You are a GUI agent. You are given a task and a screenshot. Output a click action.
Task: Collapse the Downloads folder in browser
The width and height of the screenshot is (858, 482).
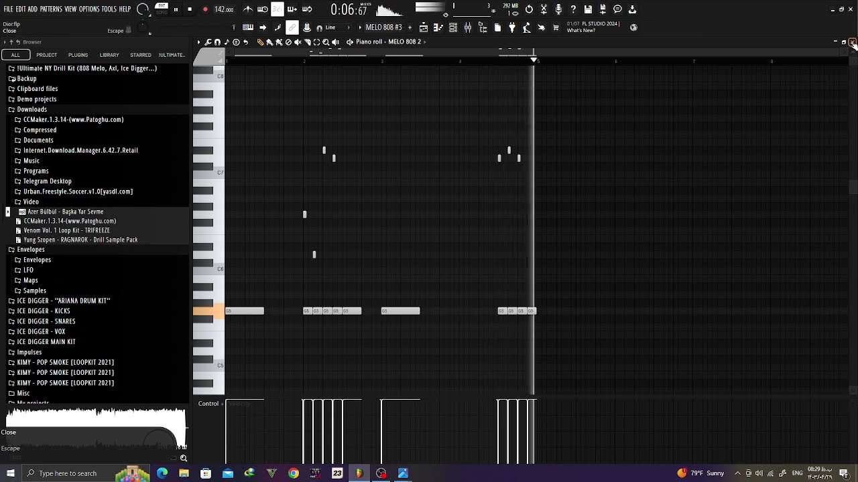tap(32, 109)
